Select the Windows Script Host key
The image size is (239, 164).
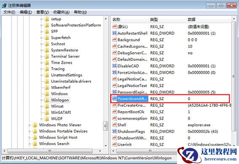pos(58,137)
